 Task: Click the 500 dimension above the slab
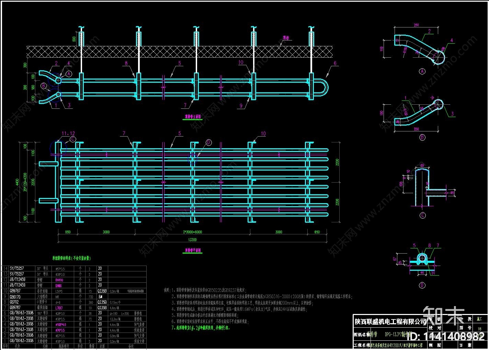(x=74, y=39)
